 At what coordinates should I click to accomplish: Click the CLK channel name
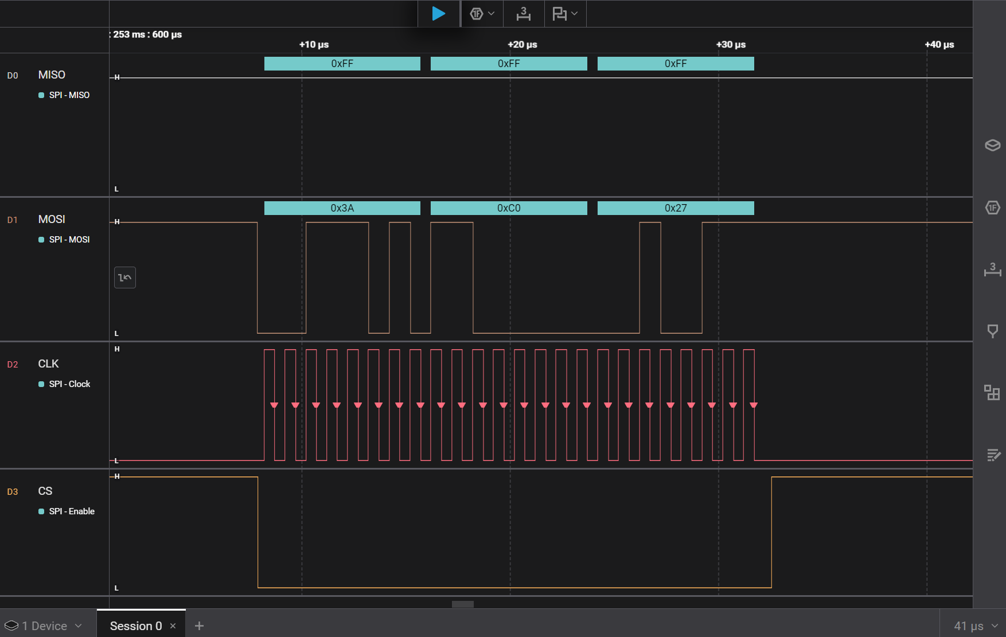(x=48, y=364)
